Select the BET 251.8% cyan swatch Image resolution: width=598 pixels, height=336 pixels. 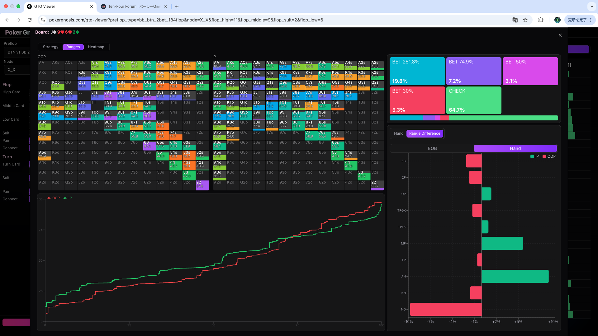pyautogui.click(x=417, y=71)
